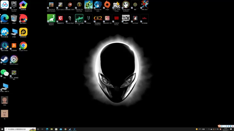Click the Sogou input method S icon
234x131 pixels.
point(219,126)
